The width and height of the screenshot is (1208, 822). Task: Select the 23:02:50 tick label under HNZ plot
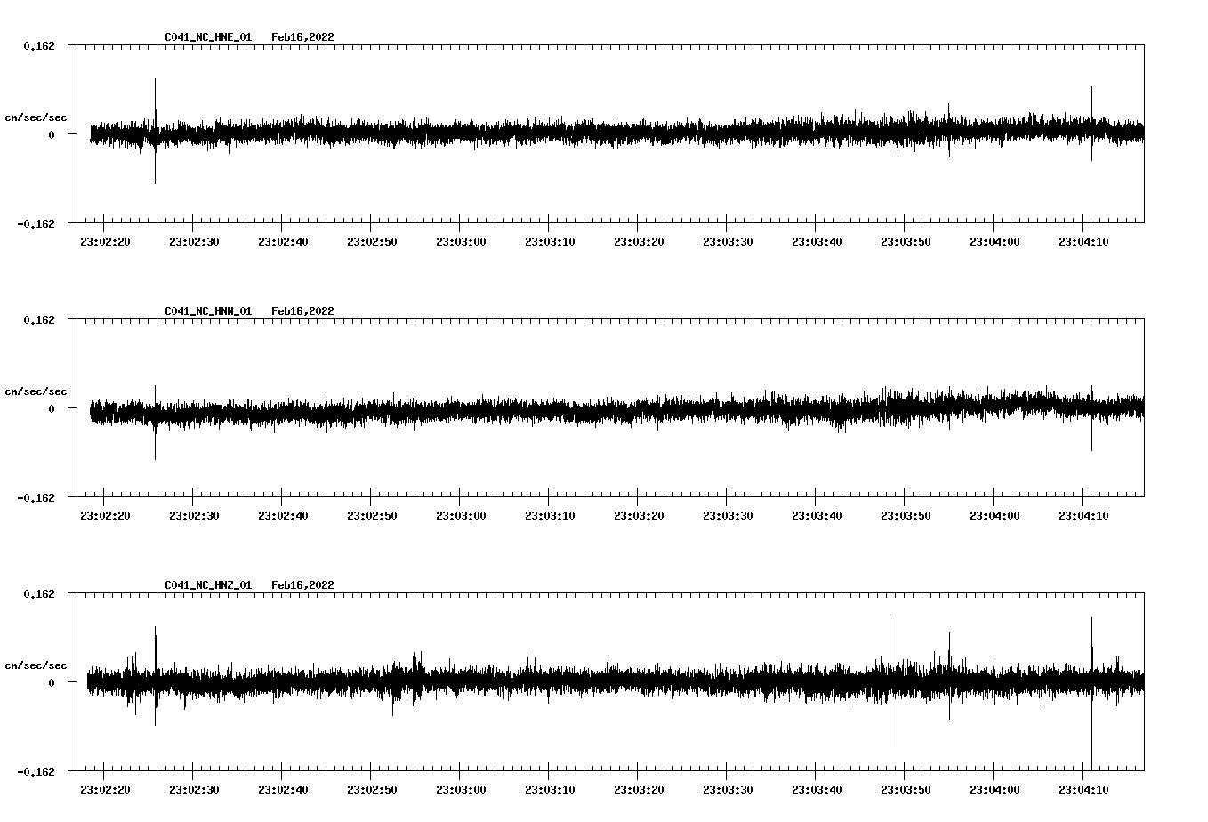(372, 790)
